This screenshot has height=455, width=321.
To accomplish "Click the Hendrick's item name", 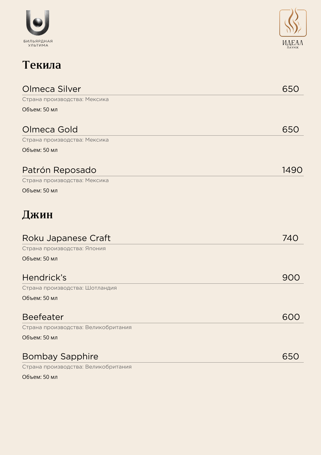I will click(x=45, y=277).
